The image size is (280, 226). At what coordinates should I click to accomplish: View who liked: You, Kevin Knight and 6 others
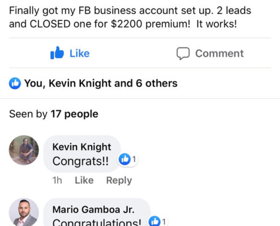pos(101,83)
